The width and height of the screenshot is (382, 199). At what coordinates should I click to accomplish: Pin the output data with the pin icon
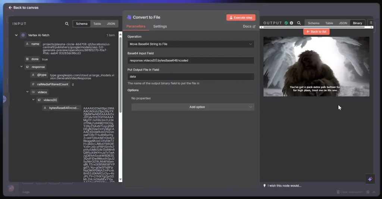(x=371, y=23)
